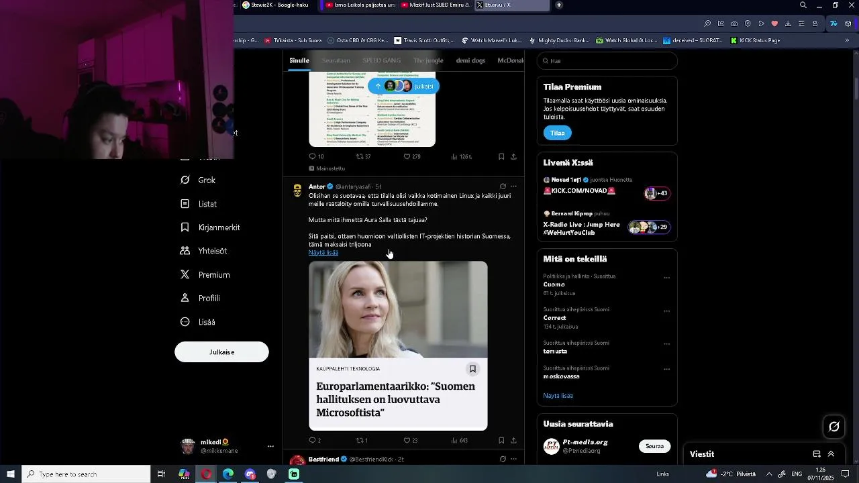Switch to Seurataan timeline tab
The height and width of the screenshot is (483, 859).
coord(336,60)
